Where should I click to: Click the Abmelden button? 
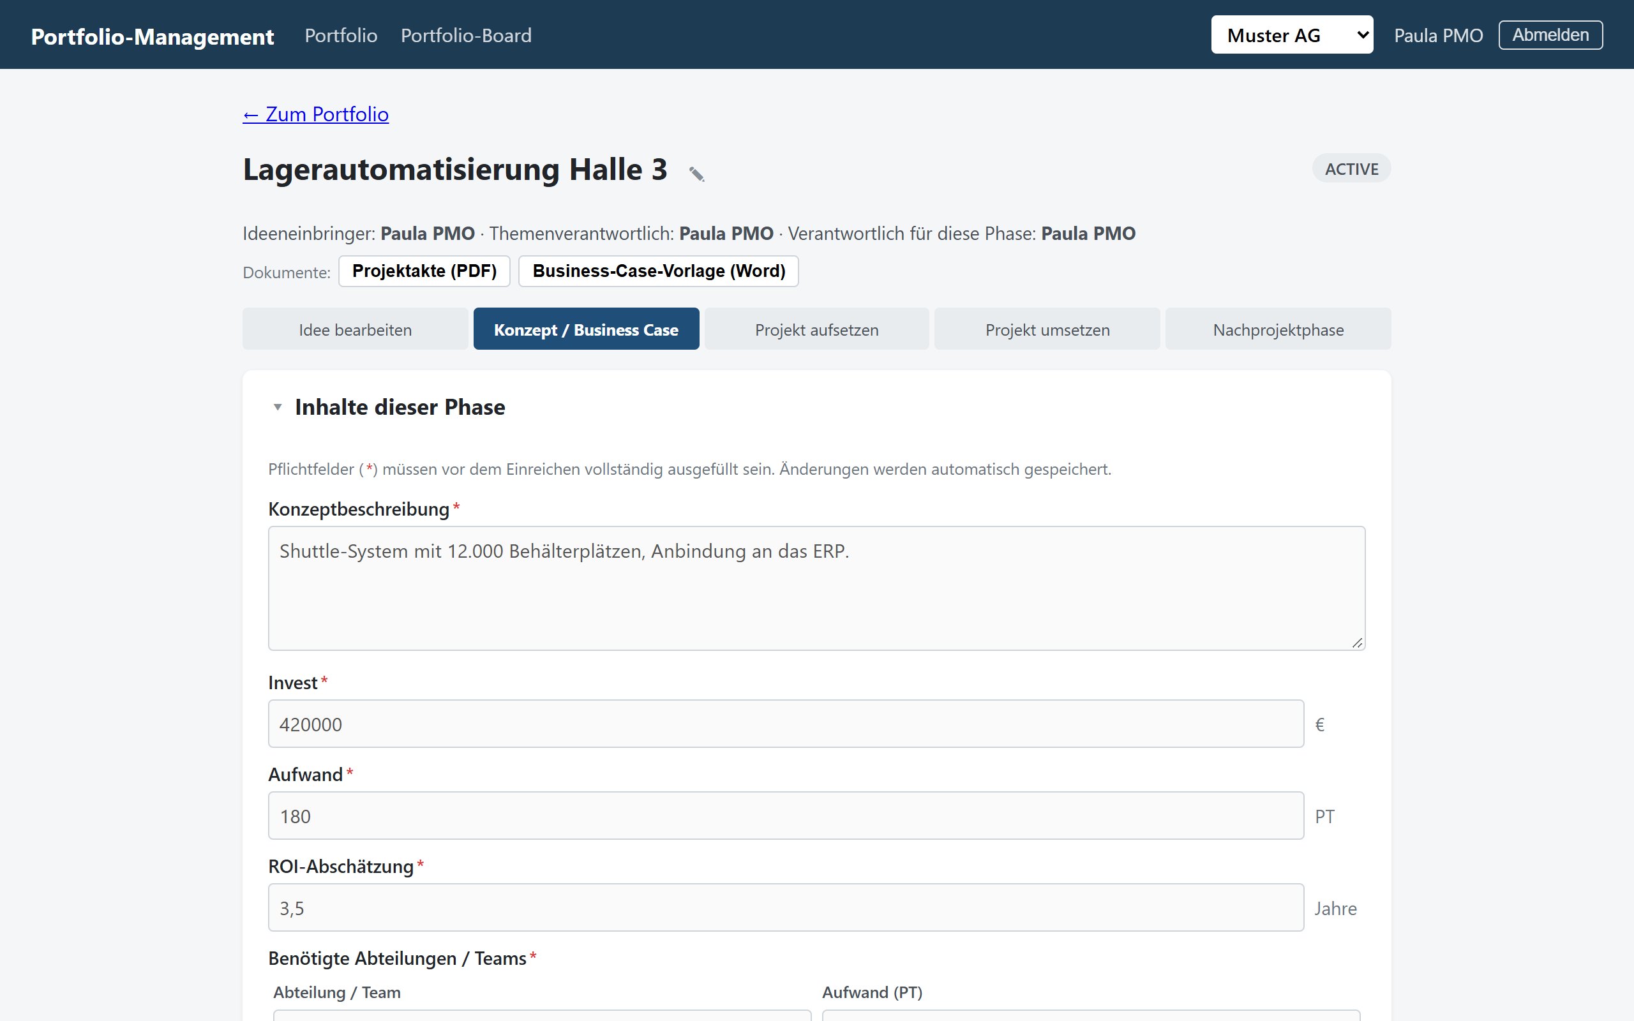click(1550, 35)
